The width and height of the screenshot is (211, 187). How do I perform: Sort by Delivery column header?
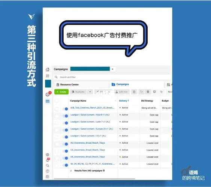tap(124, 101)
